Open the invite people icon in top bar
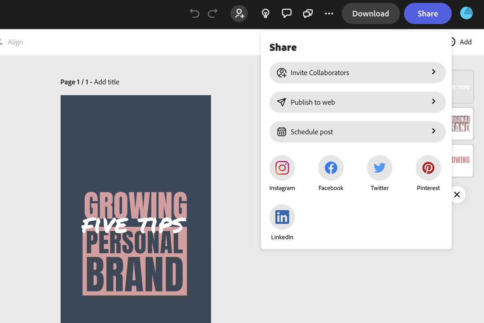This screenshot has height=323, width=484. [x=239, y=13]
